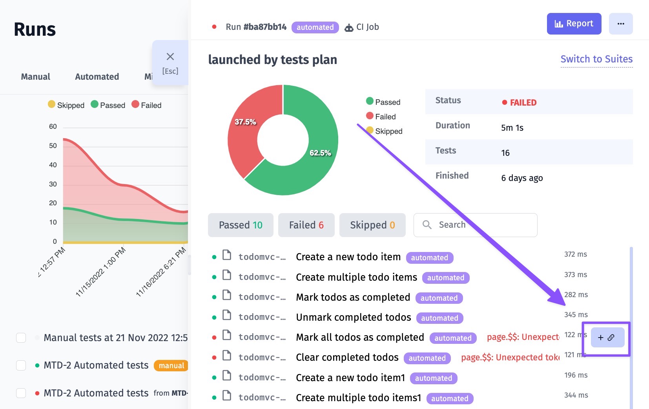Tick the Manual tests at 21 Nov checkbox

pyautogui.click(x=21, y=338)
